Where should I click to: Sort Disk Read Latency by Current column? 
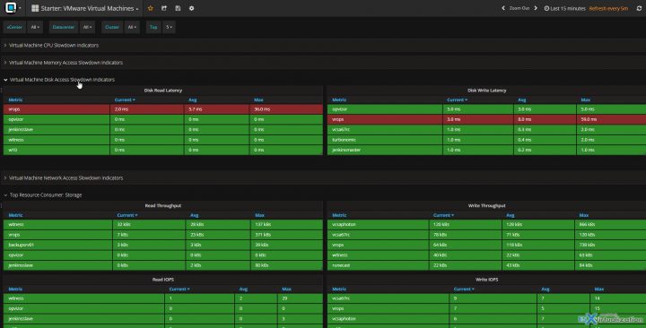[125, 100]
